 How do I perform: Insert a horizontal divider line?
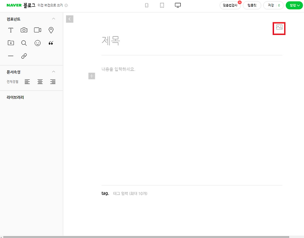click(x=11, y=56)
